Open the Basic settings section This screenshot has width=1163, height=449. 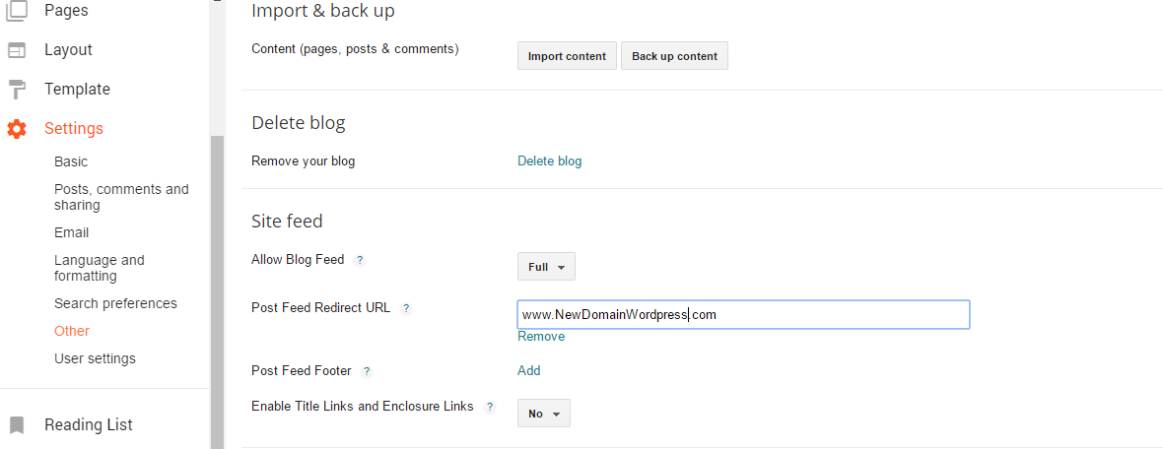point(71,161)
